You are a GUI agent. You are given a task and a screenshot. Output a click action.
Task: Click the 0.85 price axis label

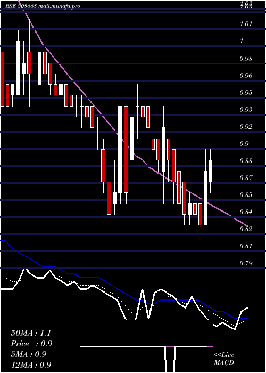click(x=246, y=195)
